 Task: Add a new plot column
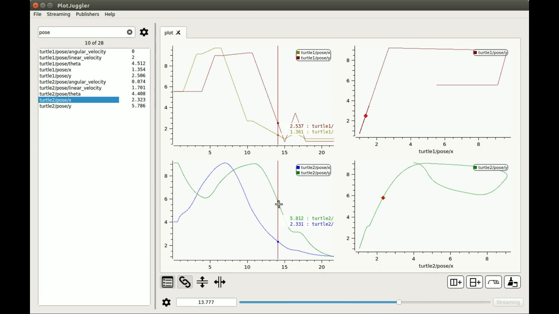[456, 282]
